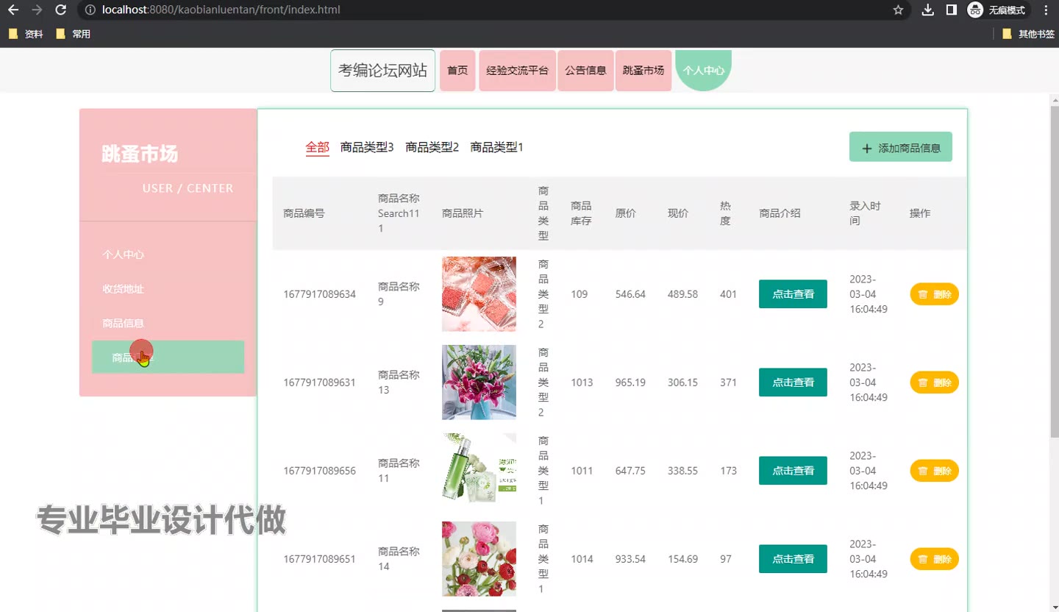Reload the current page
The width and height of the screenshot is (1059, 612).
(61, 10)
